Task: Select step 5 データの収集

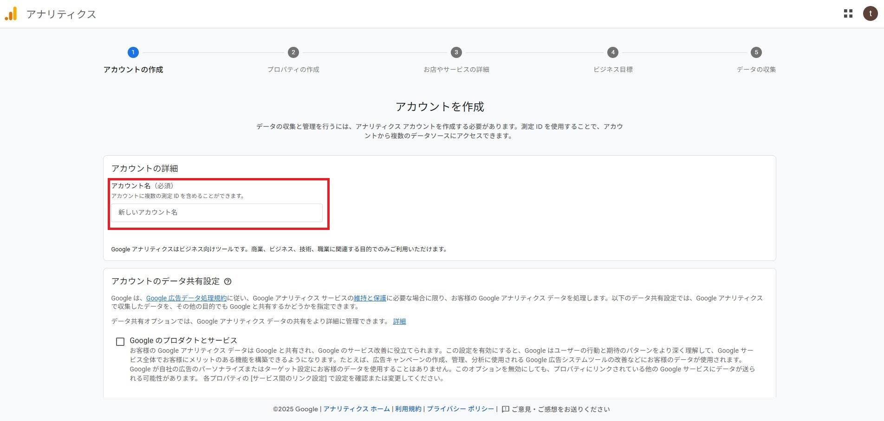Action: click(756, 60)
